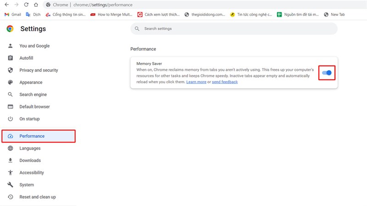The height and width of the screenshot is (206, 367).
Task: Click the Chrome logo beside Settings
Action: pyautogui.click(x=10, y=29)
